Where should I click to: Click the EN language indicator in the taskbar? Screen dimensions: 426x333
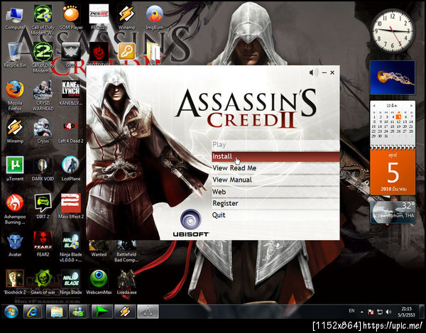[351, 311]
